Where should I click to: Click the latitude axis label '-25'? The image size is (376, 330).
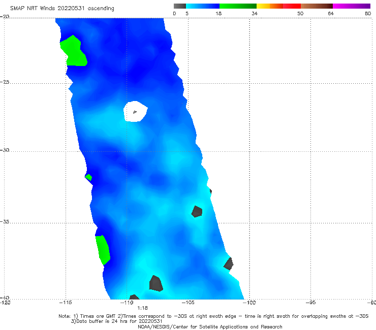click(x=5, y=82)
